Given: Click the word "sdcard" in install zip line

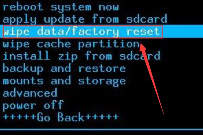Looking at the screenshot, I should 140,56.
